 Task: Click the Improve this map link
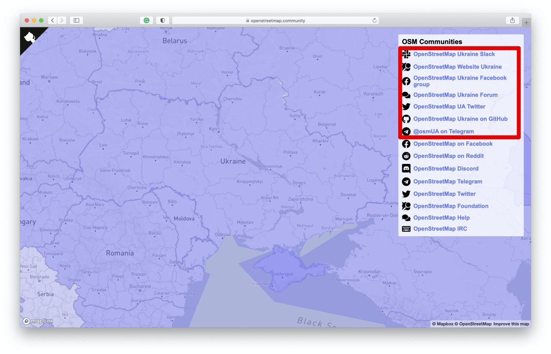pos(511,324)
